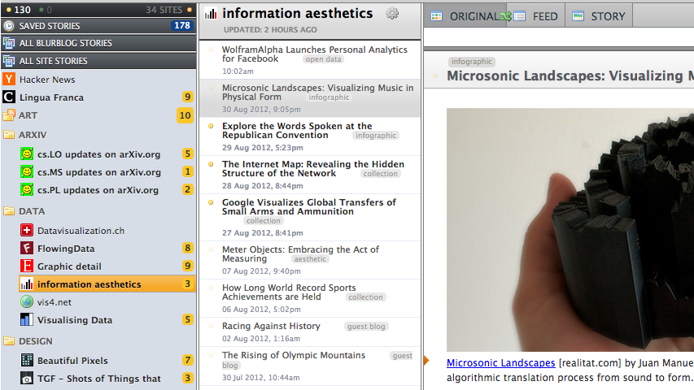Select Meter Objects story
694x390 pixels.
coord(310,260)
